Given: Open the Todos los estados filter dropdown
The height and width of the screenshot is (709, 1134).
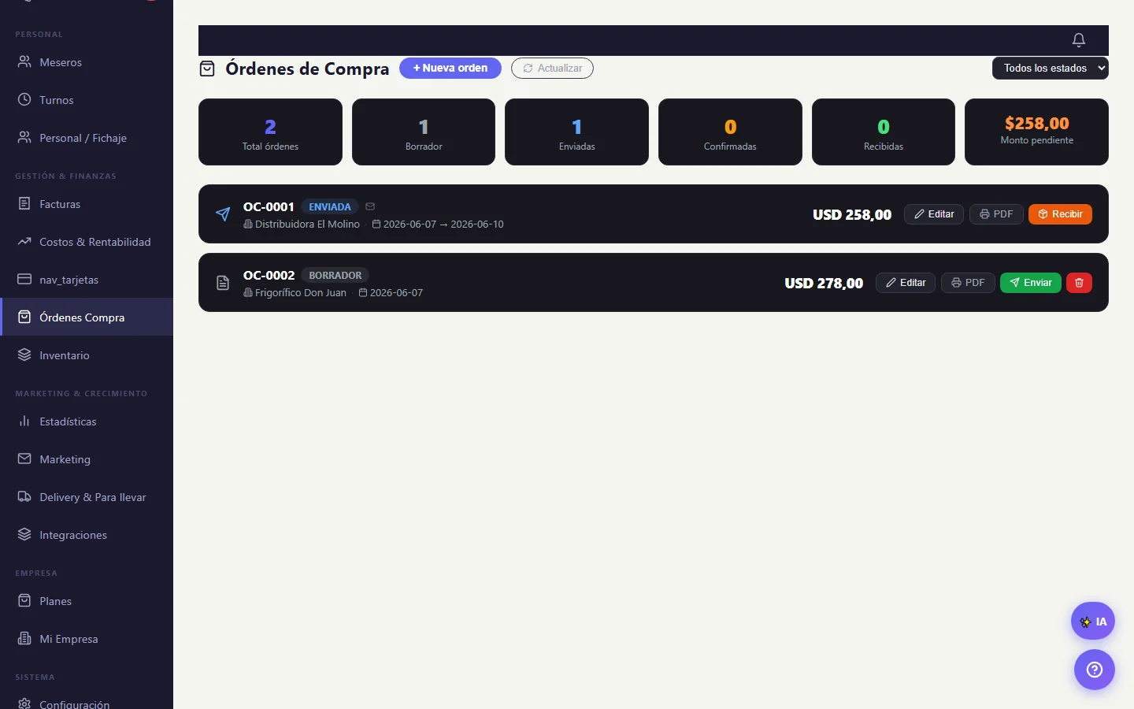Looking at the screenshot, I should click(x=1051, y=69).
